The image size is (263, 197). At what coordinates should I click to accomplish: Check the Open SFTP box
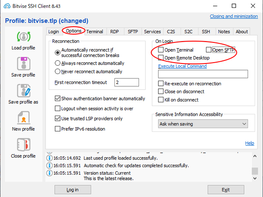209,50
